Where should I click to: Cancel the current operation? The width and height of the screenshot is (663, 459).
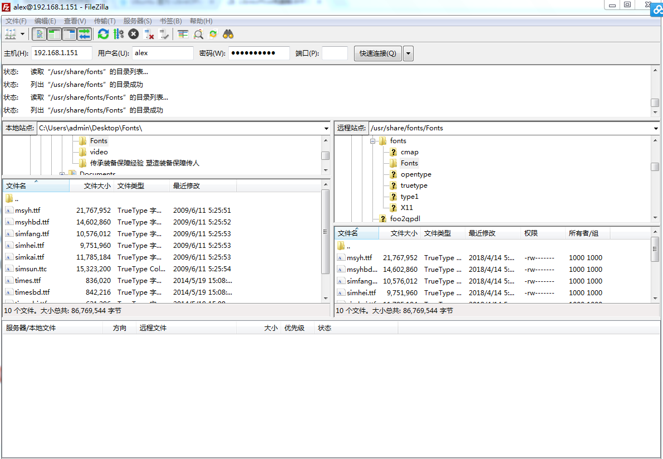(134, 35)
